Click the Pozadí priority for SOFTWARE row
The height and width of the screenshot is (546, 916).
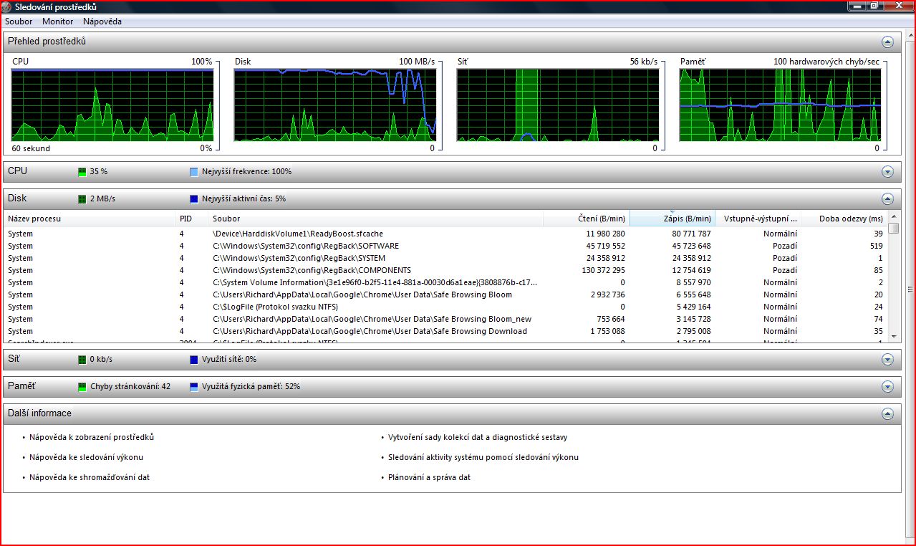click(x=785, y=246)
